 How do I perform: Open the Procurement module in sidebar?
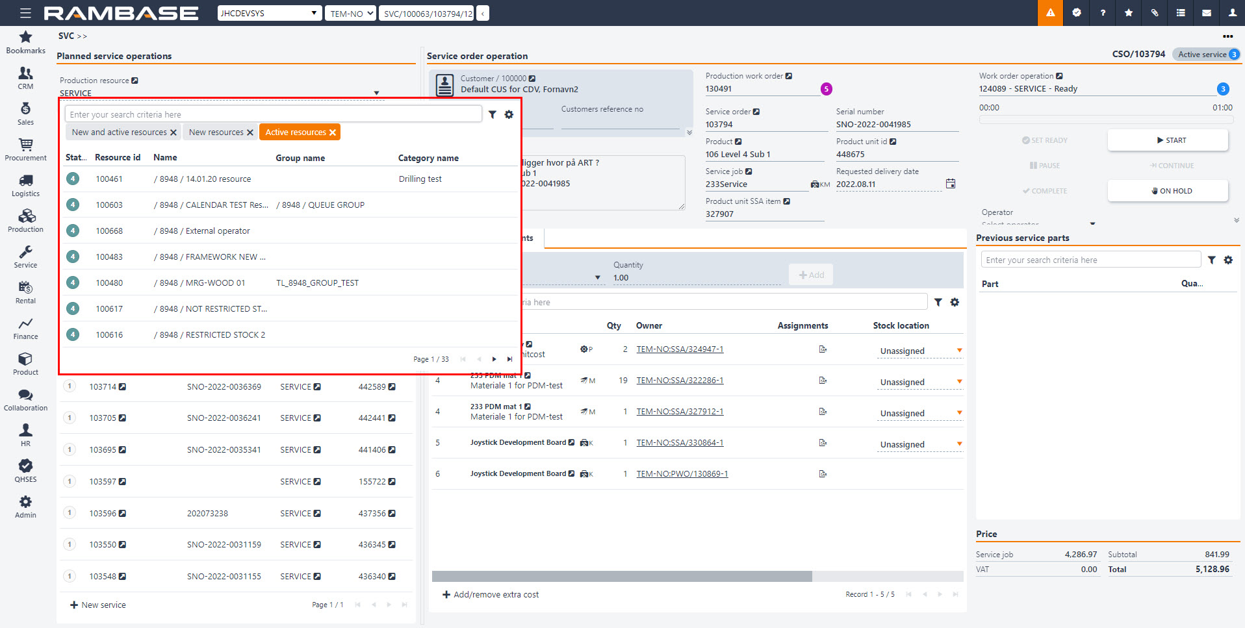(x=25, y=149)
